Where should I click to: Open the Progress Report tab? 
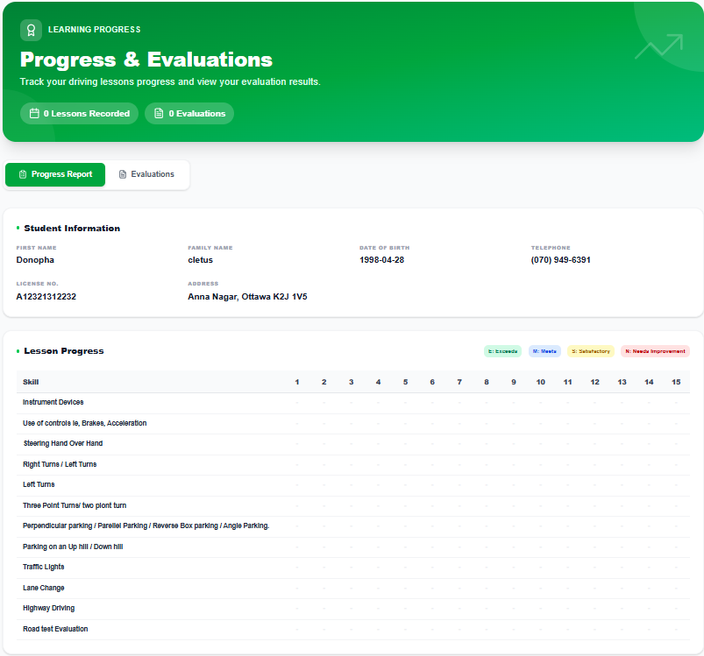point(55,174)
